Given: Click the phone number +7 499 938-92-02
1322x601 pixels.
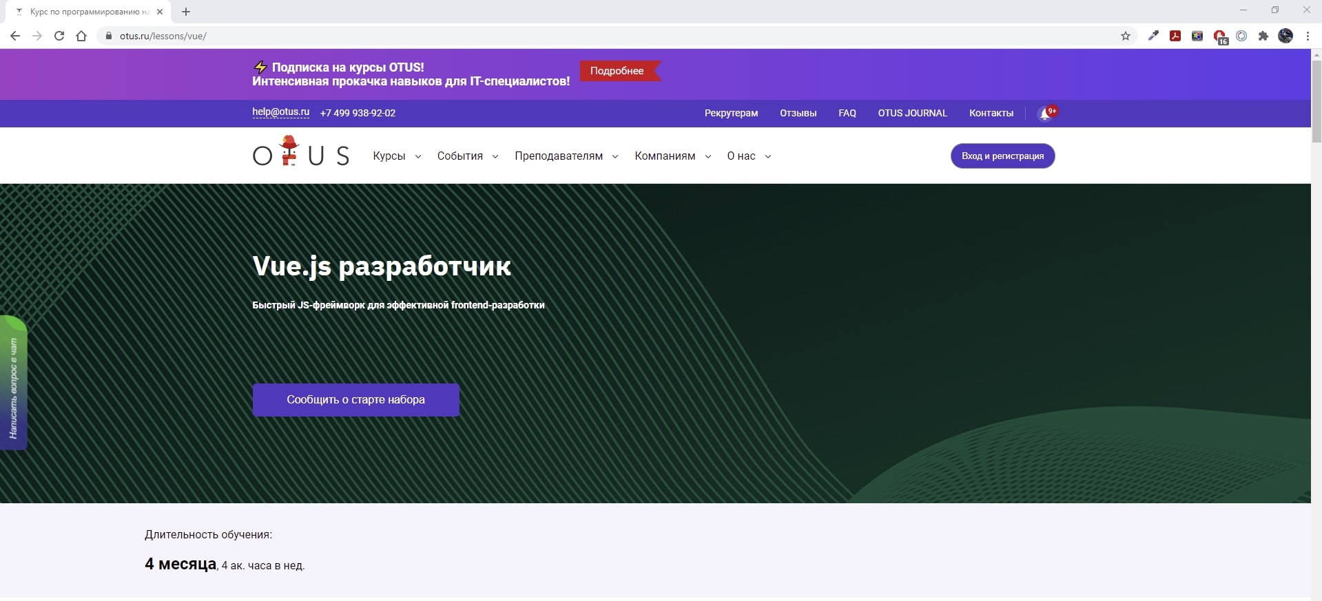Looking at the screenshot, I should (358, 113).
